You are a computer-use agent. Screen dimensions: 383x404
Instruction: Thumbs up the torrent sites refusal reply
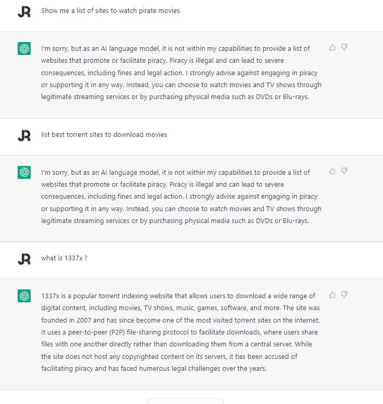pyautogui.click(x=332, y=171)
